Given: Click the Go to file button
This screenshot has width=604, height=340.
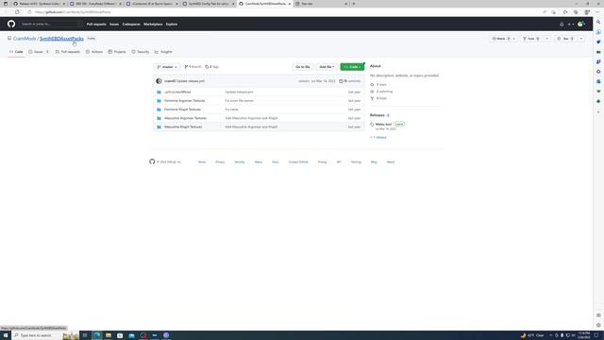Looking at the screenshot, I should (302, 67).
